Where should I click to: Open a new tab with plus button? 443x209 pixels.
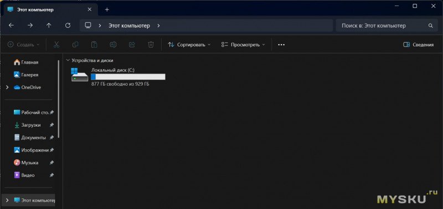click(107, 9)
